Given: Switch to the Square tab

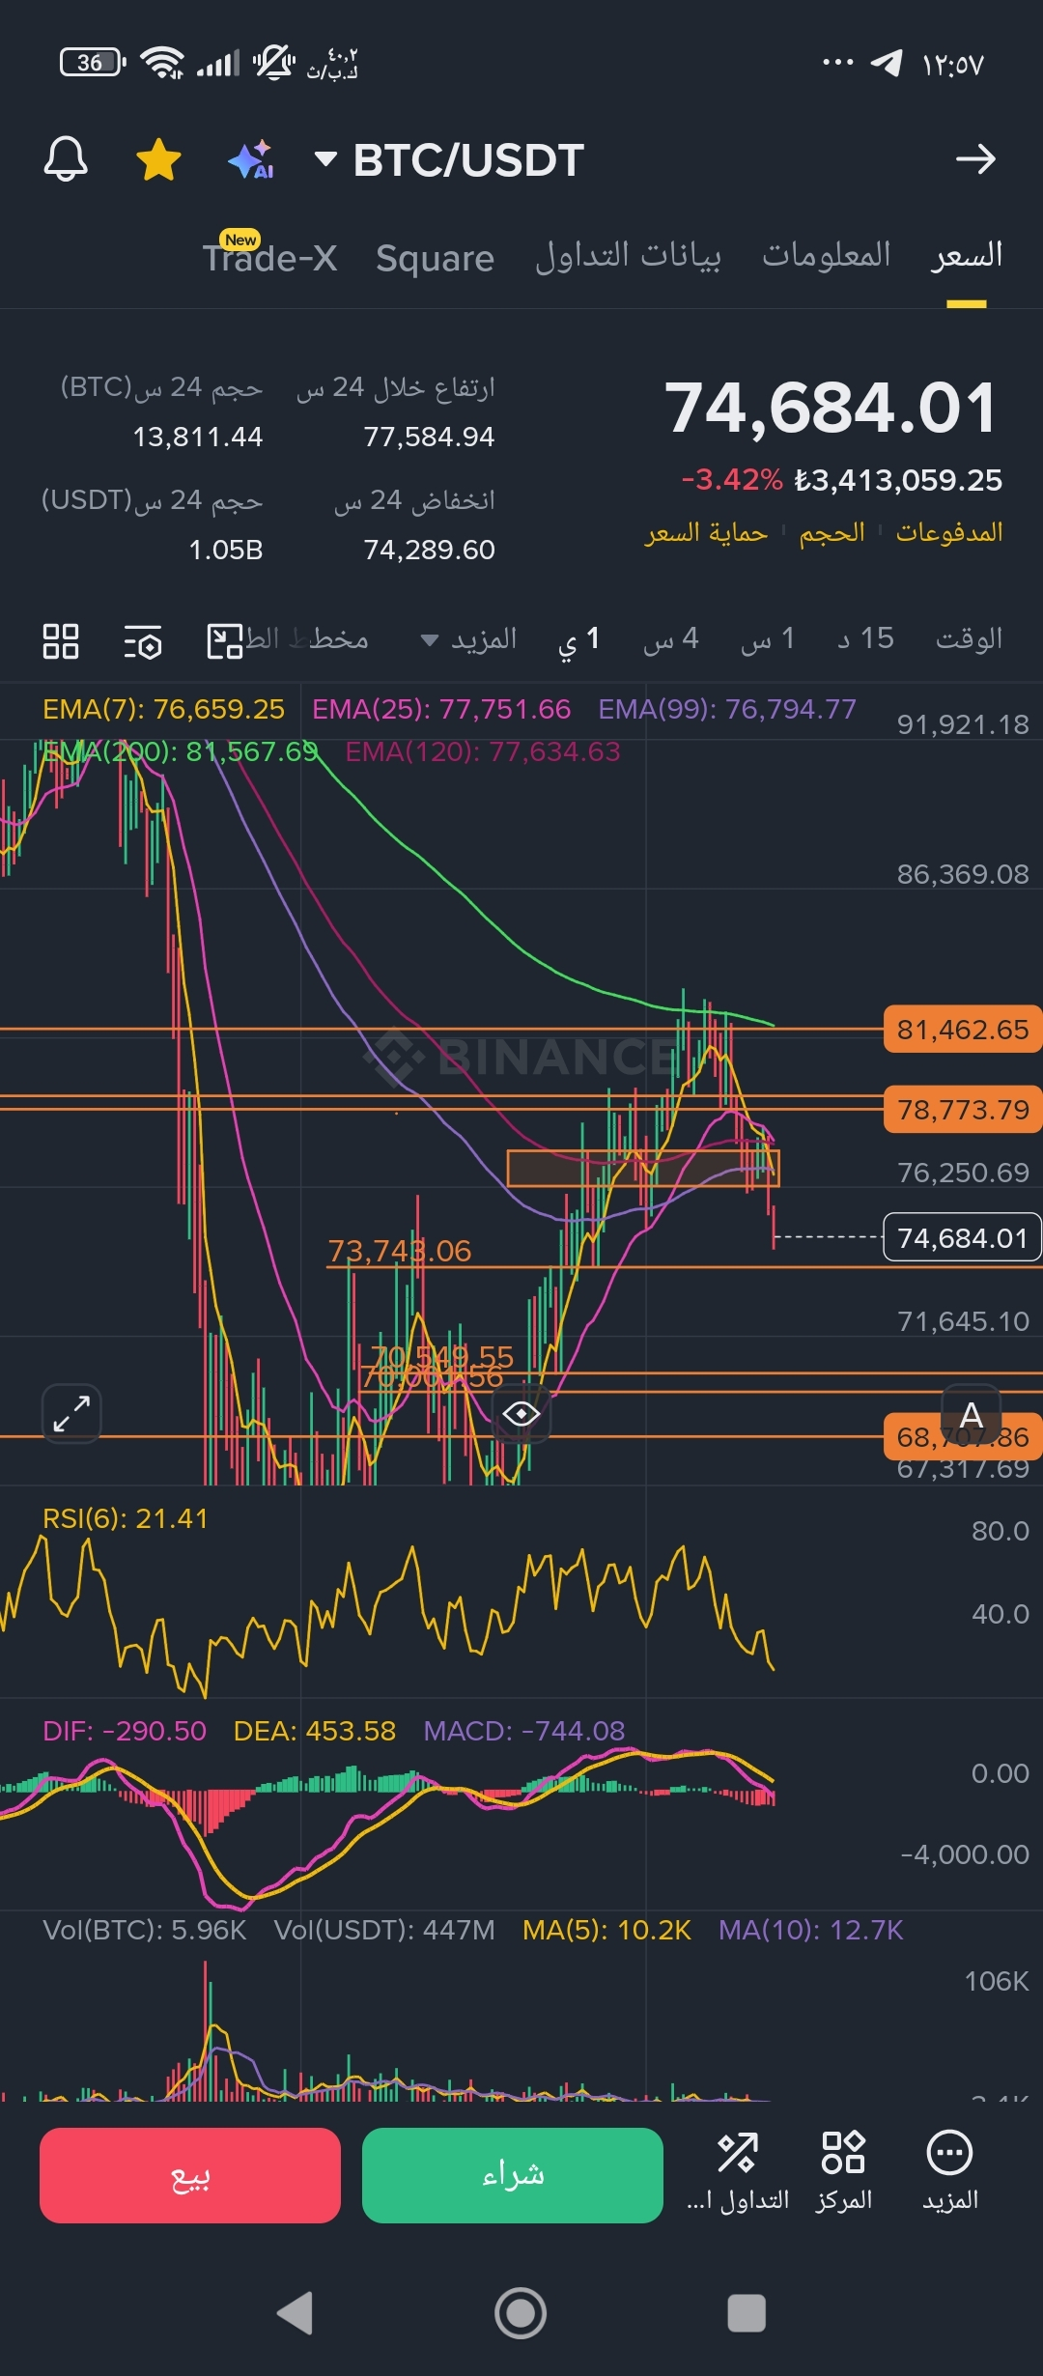Looking at the screenshot, I should click(x=435, y=259).
